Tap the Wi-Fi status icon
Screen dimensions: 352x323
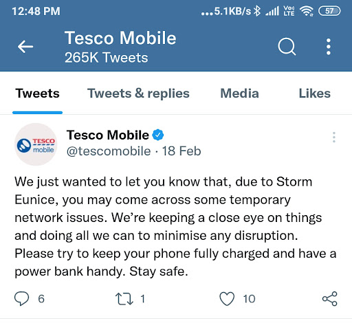pos(307,11)
